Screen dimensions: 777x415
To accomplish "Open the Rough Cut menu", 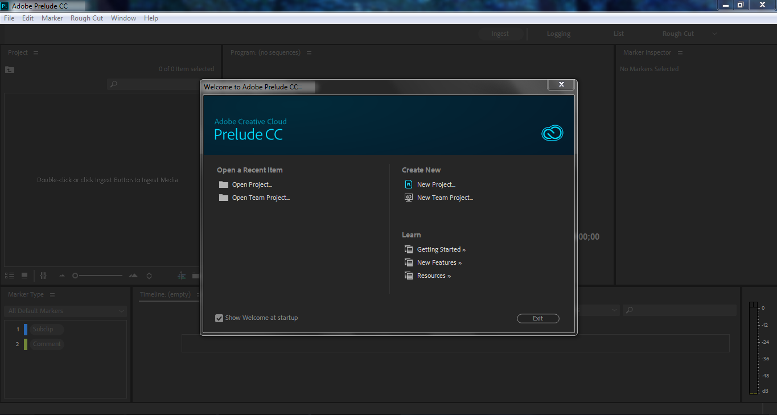I will (87, 18).
